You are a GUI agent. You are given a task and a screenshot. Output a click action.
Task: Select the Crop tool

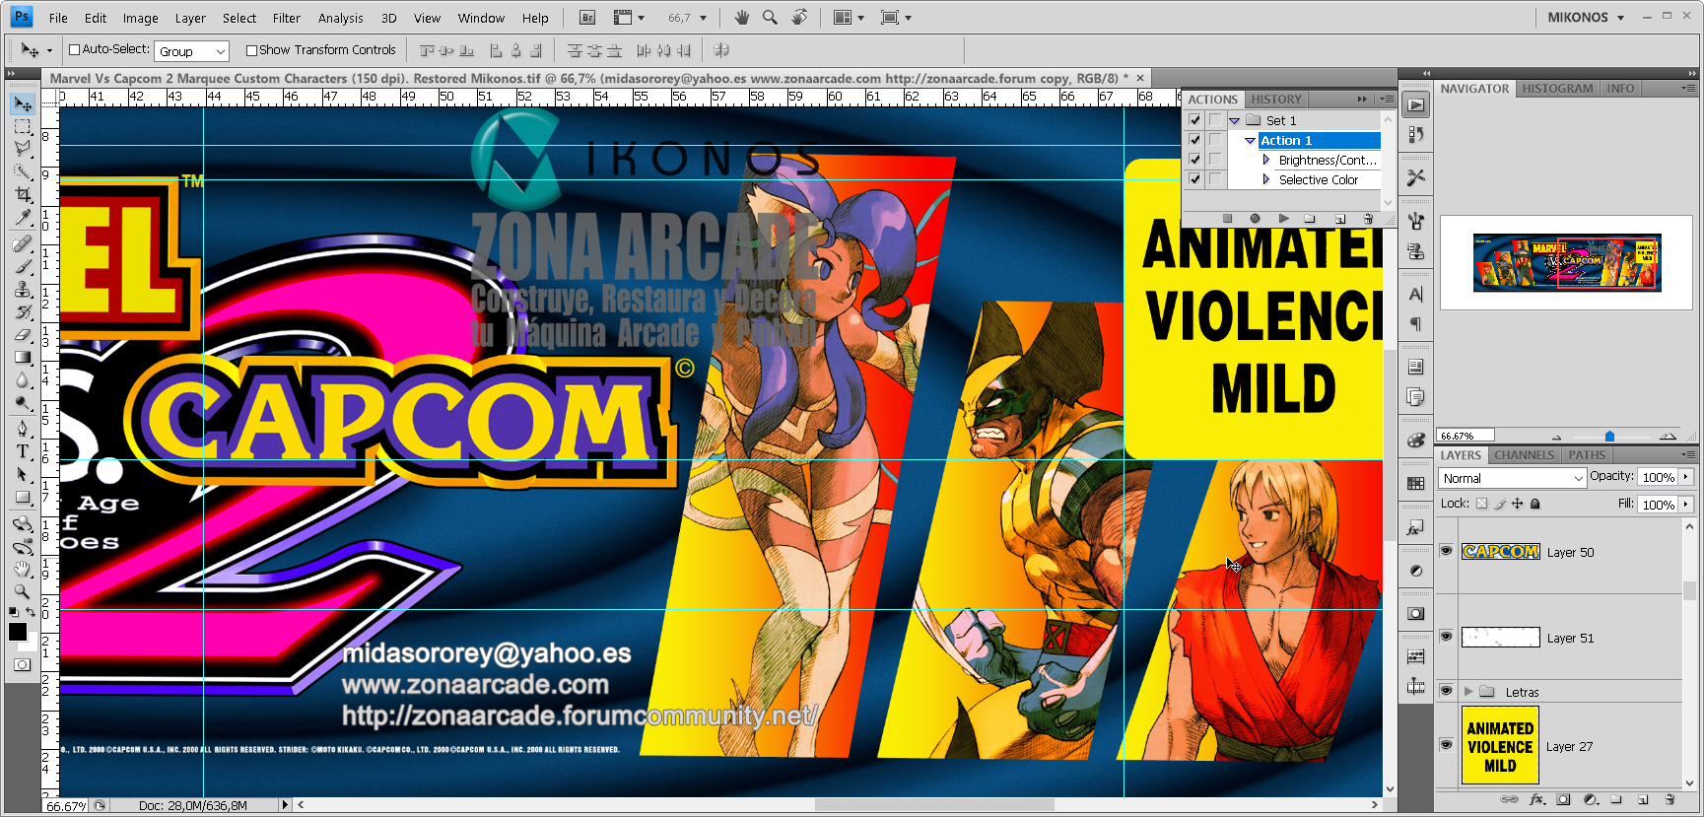coord(23,195)
